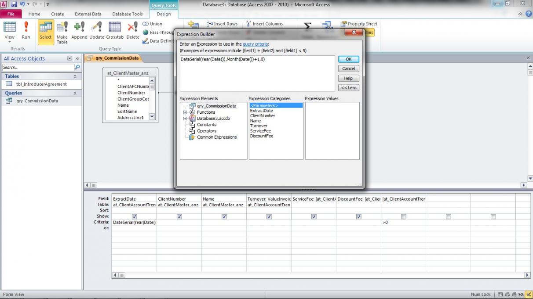Click Help button in Expression Builder
This screenshot has width=533, height=299.
(349, 78)
